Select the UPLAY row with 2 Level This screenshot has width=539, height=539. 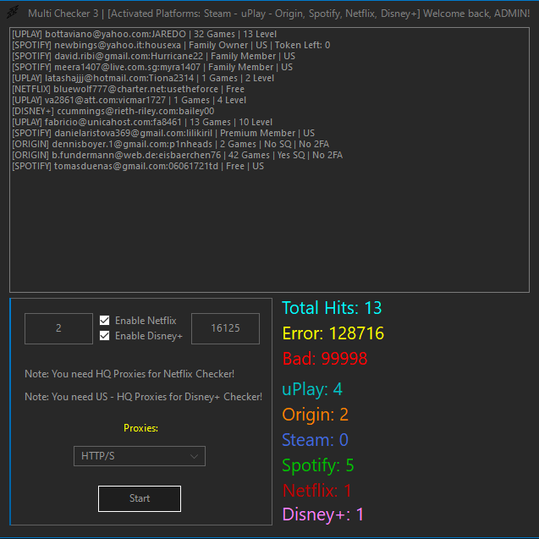click(143, 78)
